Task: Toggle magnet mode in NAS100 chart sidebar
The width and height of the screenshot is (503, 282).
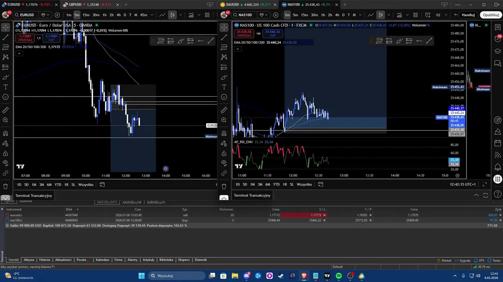Action: pos(224,133)
